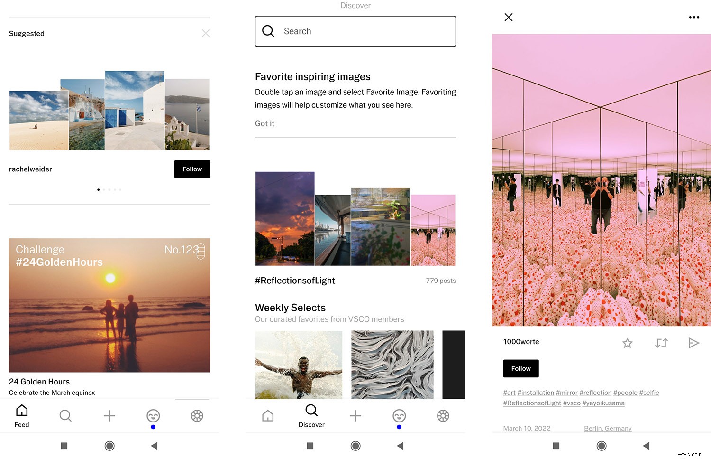Viewport: 711px width, 459px height.
Task: Share the image using the send arrow
Action: 694,343
